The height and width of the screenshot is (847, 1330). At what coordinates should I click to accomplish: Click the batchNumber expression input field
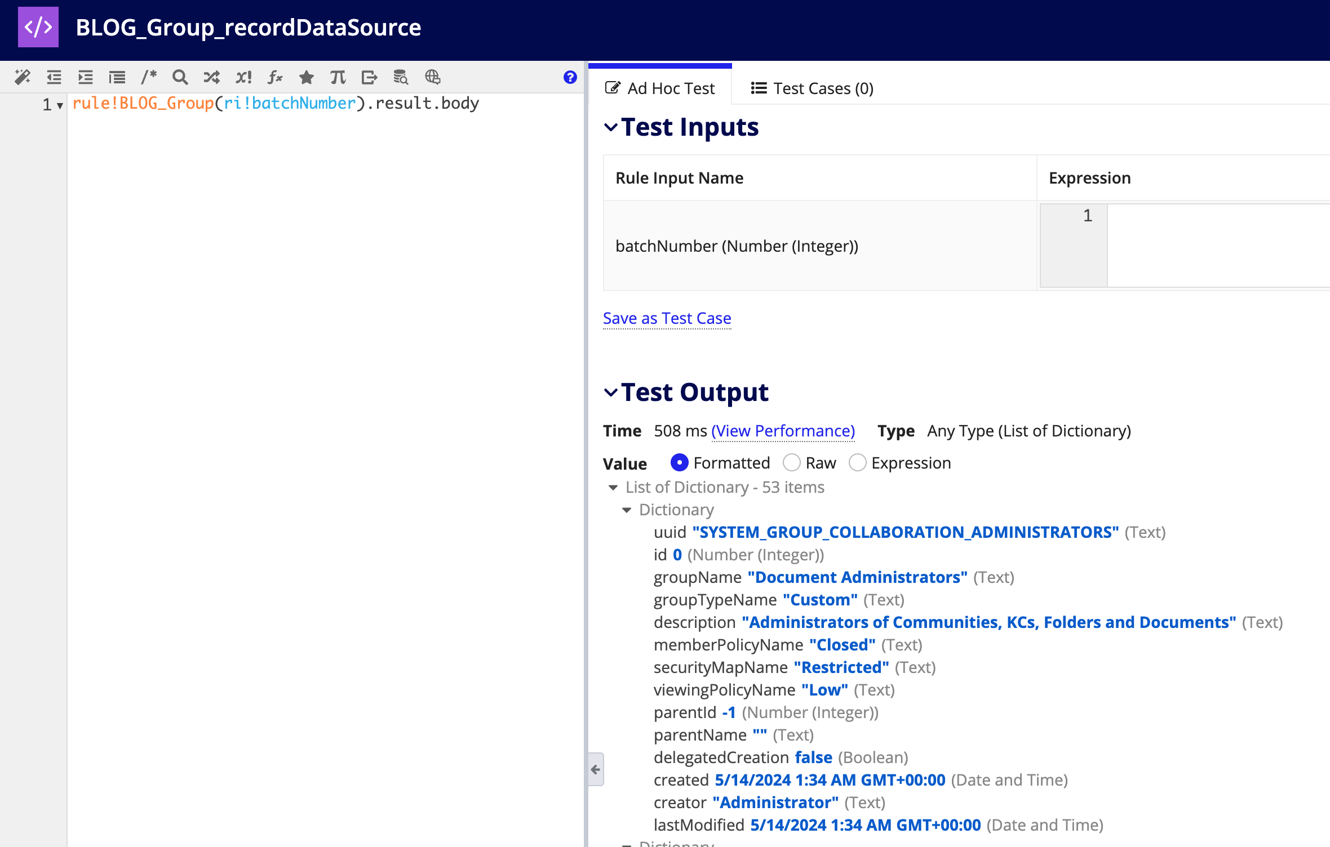[x=1217, y=246]
